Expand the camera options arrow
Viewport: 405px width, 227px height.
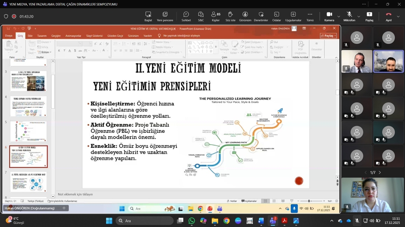pos(339,17)
